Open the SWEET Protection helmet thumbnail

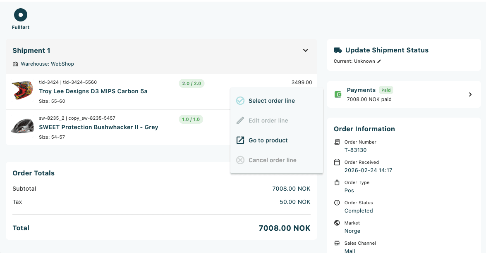(22, 126)
